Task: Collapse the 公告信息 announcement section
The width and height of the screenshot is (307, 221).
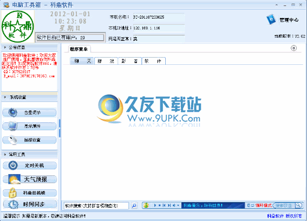Action: 29,47
